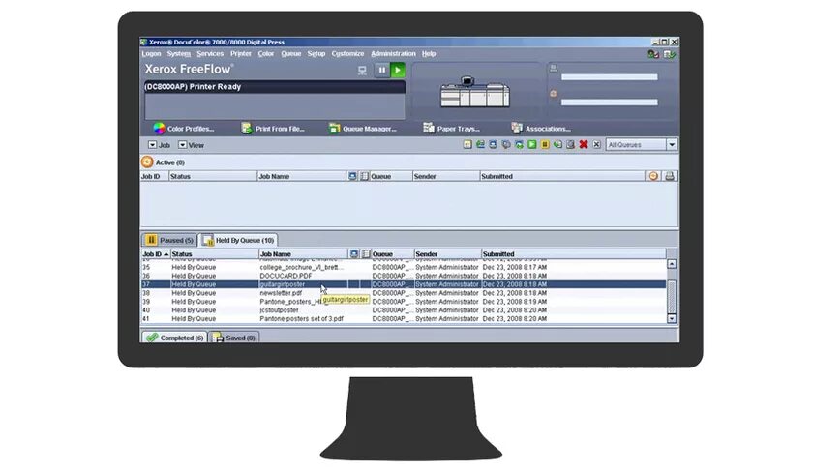Viewport: 813px width, 470px height.
Task: Open the Help menu
Action: click(x=429, y=54)
